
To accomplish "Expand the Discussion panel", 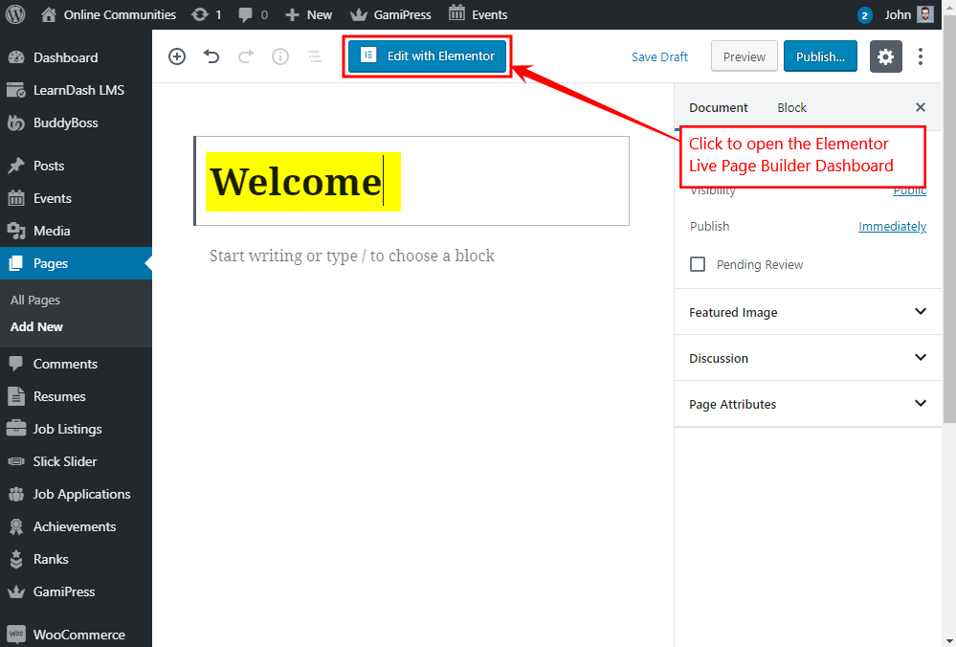I will [x=807, y=358].
